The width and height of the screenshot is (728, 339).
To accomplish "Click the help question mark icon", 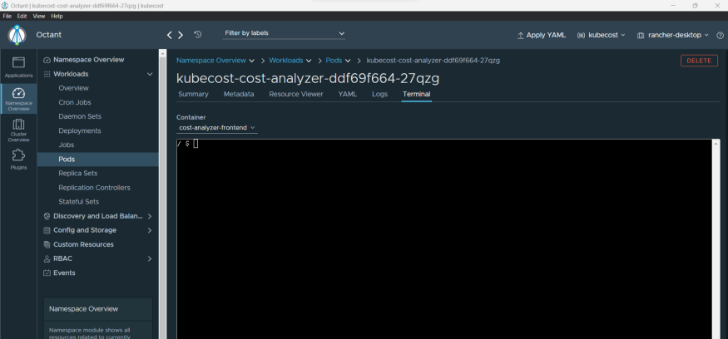I will [x=720, y=36].
